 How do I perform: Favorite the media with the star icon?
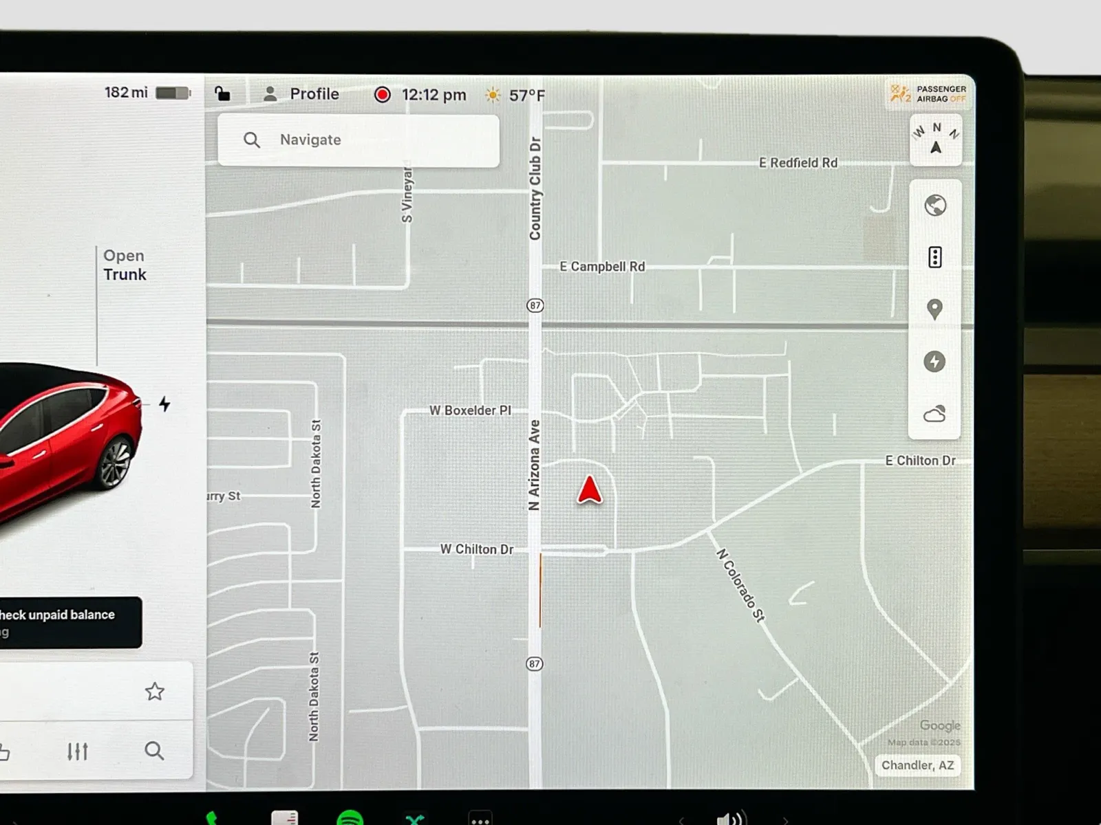[x=155, y=691]
